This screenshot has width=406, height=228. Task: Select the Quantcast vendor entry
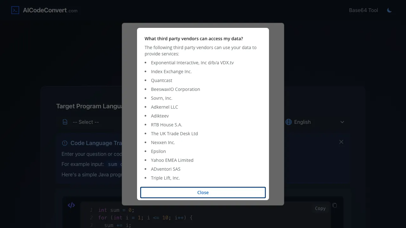pyautogui.click(x=161, y=80)
